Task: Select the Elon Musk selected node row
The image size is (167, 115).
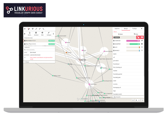Action: tap(39, 41)
